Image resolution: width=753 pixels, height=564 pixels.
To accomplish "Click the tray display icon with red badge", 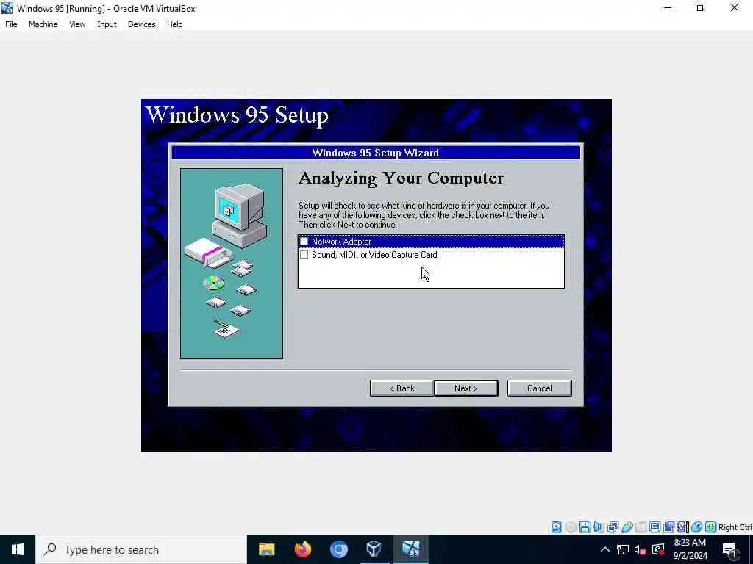I will 658,549.
